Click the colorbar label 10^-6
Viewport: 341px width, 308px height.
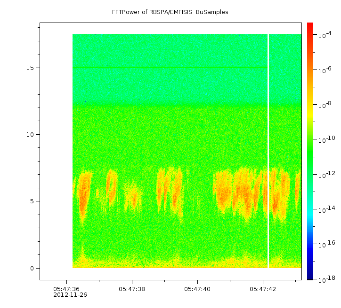325,70
